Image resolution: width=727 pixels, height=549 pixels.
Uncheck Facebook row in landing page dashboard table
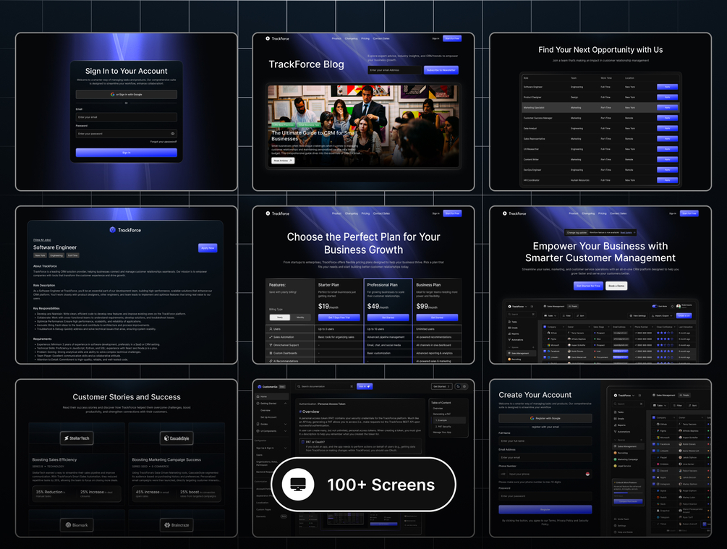click(545, 351)
